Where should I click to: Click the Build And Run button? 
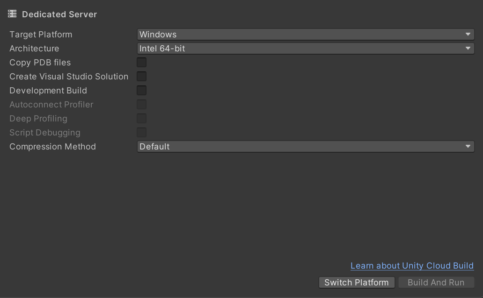[436, 283]
